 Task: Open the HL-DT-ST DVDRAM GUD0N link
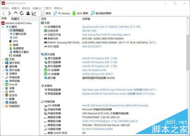tap(97, 129)
